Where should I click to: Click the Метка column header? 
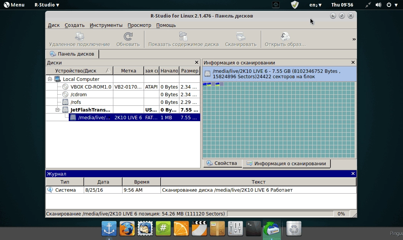129,71
